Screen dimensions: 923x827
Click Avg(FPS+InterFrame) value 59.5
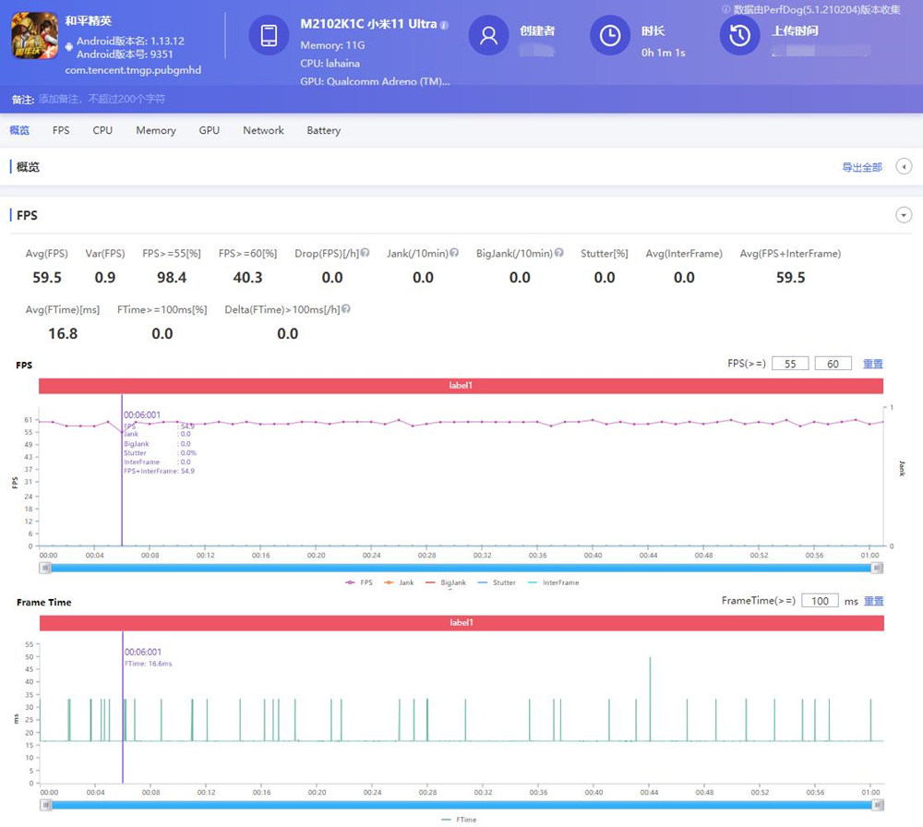pyautogui.click(x=791, y=277)
